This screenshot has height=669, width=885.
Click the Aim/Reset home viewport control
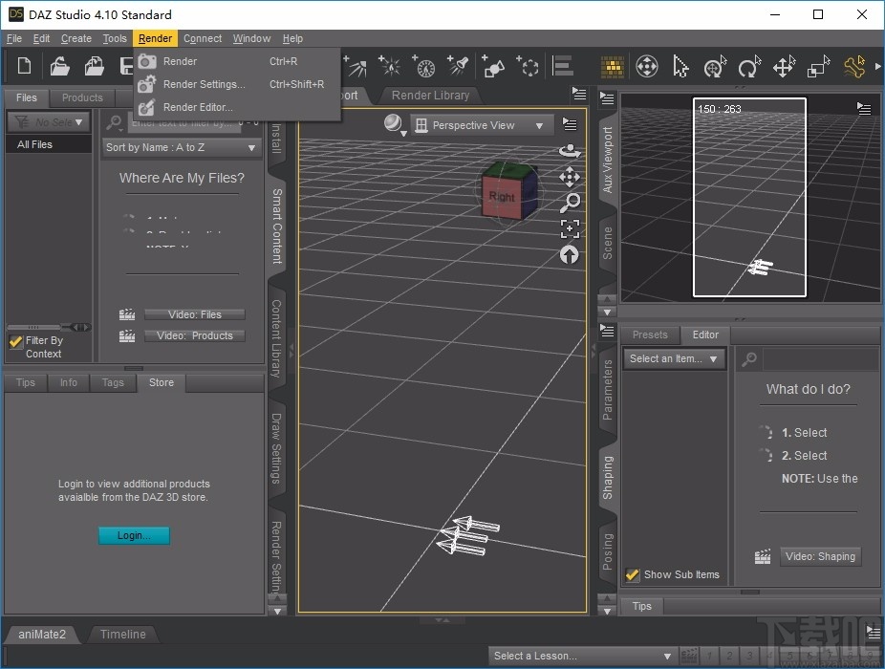tap(570, 255)
